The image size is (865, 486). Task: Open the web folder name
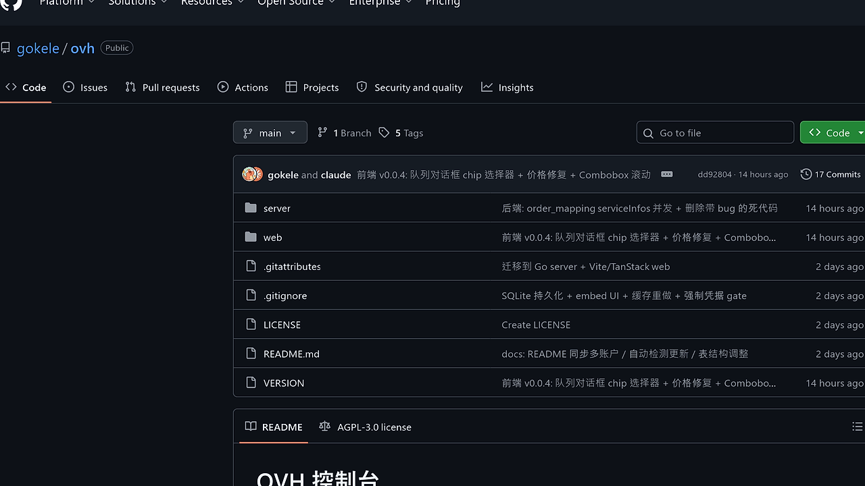273,237
